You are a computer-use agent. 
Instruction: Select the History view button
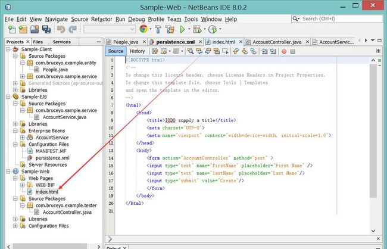(x=137, y=51)
